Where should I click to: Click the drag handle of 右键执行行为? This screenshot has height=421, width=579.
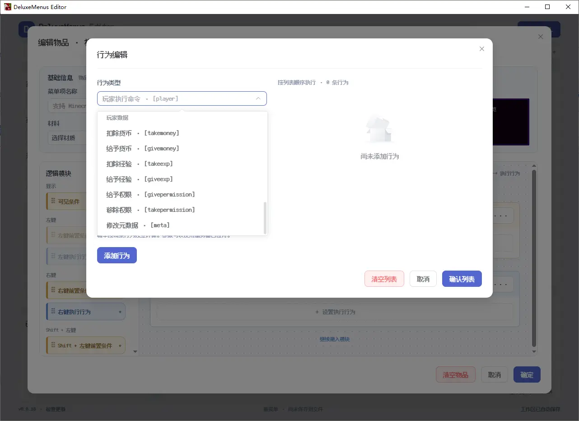[x=53, y=312]
